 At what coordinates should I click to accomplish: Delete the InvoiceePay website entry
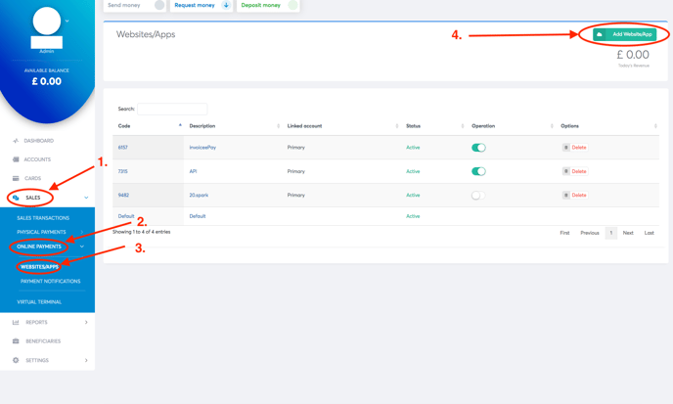click(x=575, y=148)
